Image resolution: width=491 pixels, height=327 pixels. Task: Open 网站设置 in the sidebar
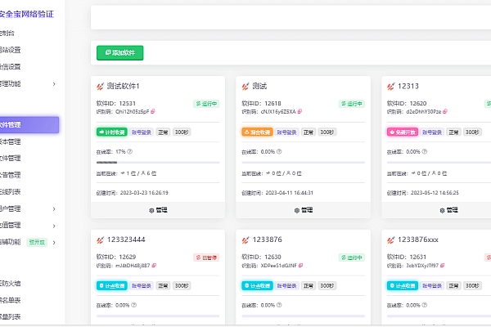pos(10,50)
